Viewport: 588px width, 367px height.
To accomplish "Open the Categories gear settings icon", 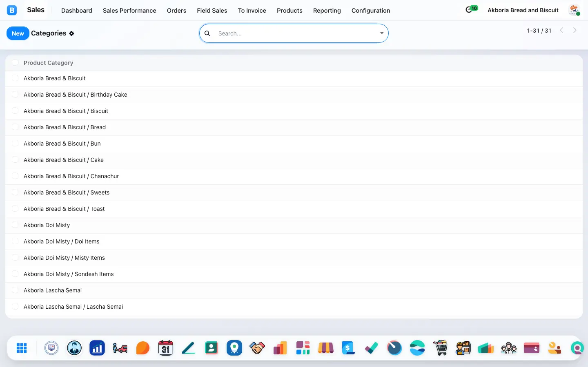I will 71,33.
